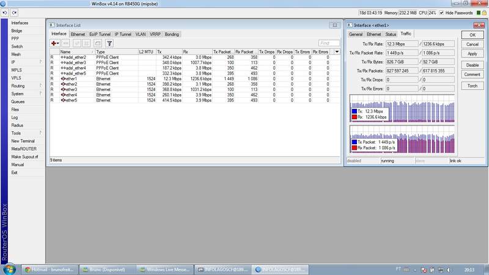Open the Windows Live Messenger taskbar item
This screenshot has width=489, height=275.
point(164,269)
